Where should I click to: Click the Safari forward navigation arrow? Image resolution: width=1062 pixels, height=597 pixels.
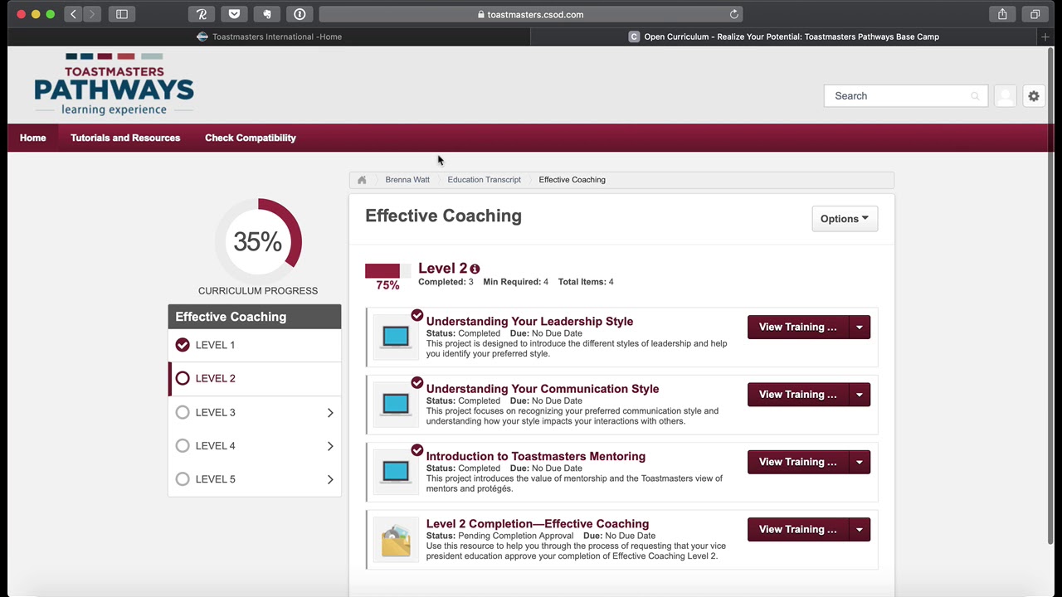pos(92,14)
